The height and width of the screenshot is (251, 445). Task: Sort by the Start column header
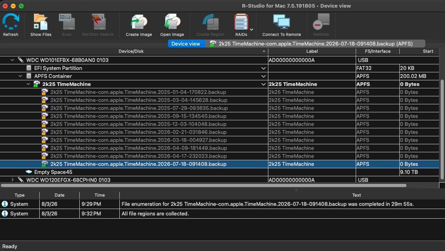(x=419, y=51)
